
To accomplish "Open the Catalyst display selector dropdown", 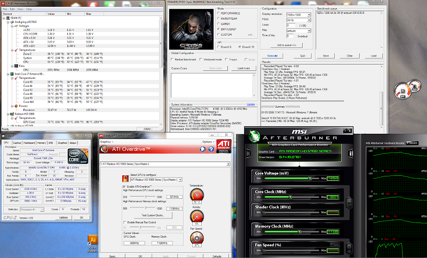I will click(x=228, y=164).
